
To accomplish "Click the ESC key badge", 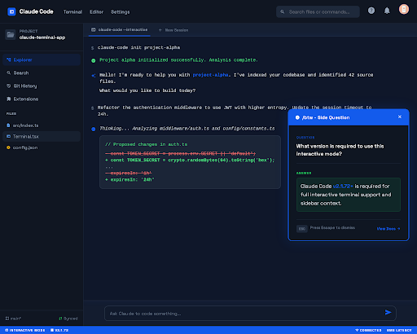I will click(x=302, y=229).
